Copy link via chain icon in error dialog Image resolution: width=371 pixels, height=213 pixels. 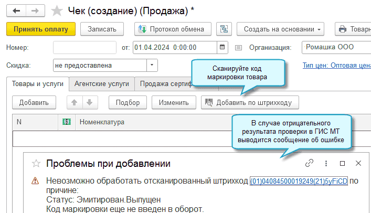click(309, 163)
